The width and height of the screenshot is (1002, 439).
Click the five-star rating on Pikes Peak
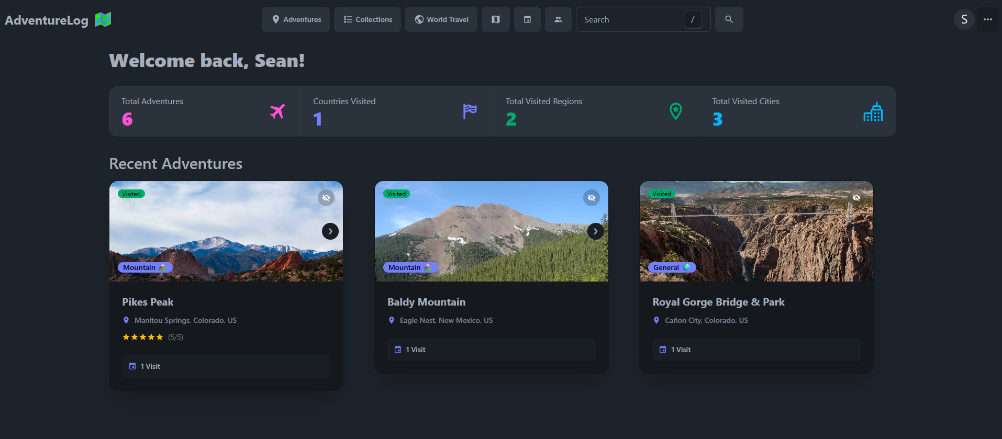point(143,337)
